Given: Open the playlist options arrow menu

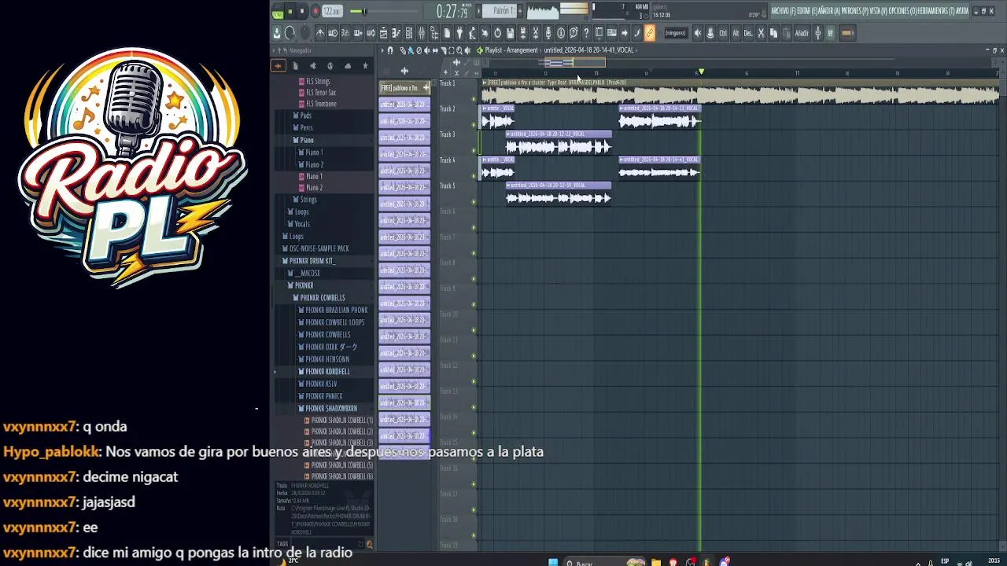Looking at the screenshot, I should click(x=382, y=50).
